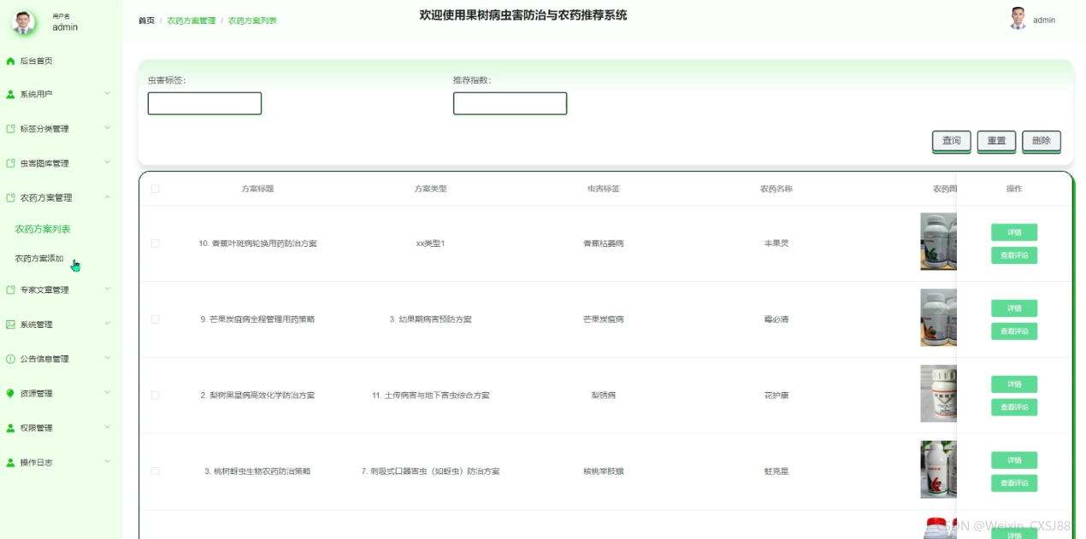Open 农药方案添加 in the sidebar submenu

point(39,258)
